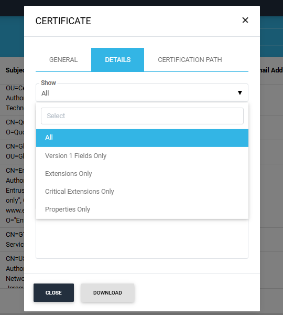
Task: Click the empty details box below dropdown
Action: pos(142,239)
